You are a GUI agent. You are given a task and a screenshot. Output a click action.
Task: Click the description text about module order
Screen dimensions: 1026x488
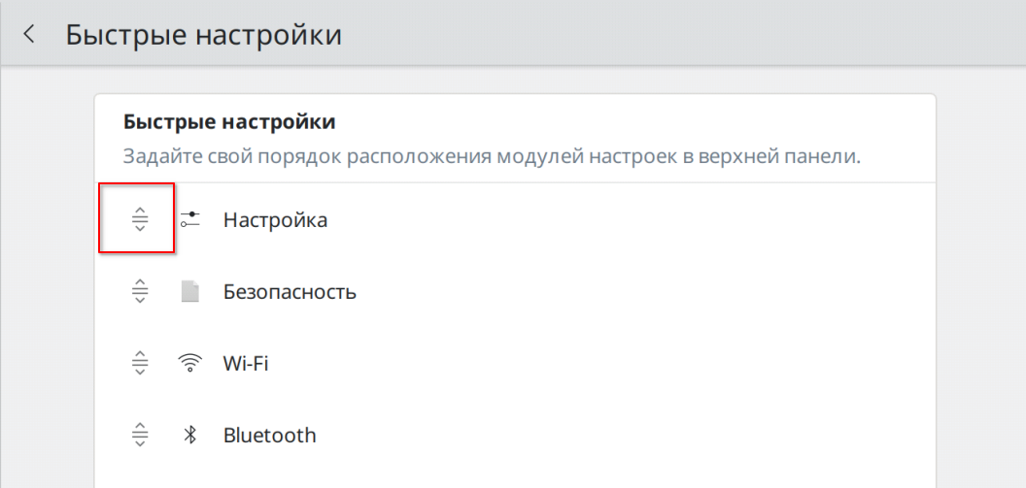pos(492,155)
